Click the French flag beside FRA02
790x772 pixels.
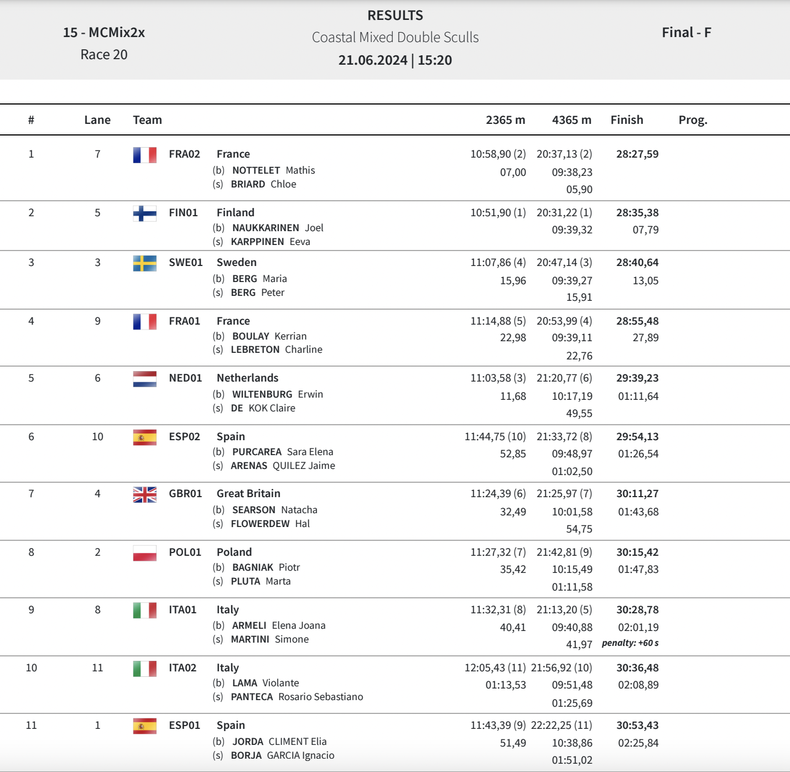pyautogui.click(x=144, y=154)
